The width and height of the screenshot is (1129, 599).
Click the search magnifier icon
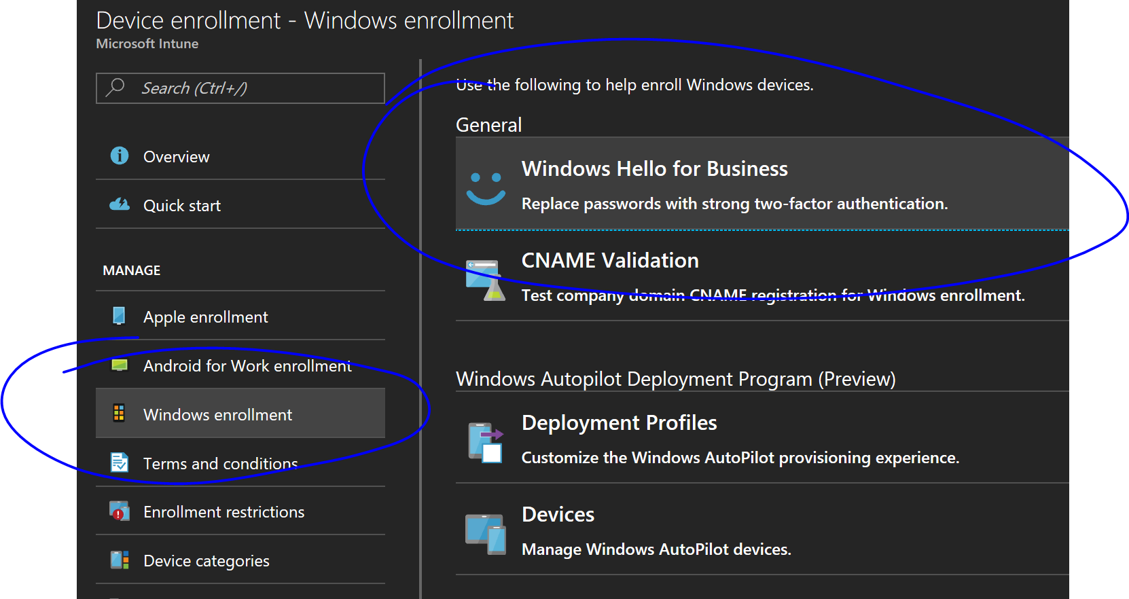pyautogui.click(x=116, y=88)
